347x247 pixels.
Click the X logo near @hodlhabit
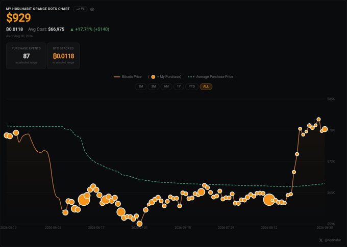click(321, 240)
